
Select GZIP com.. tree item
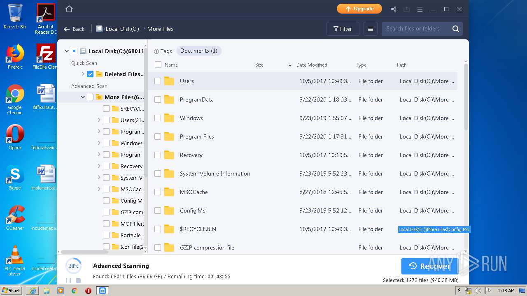tap(132, 212)
